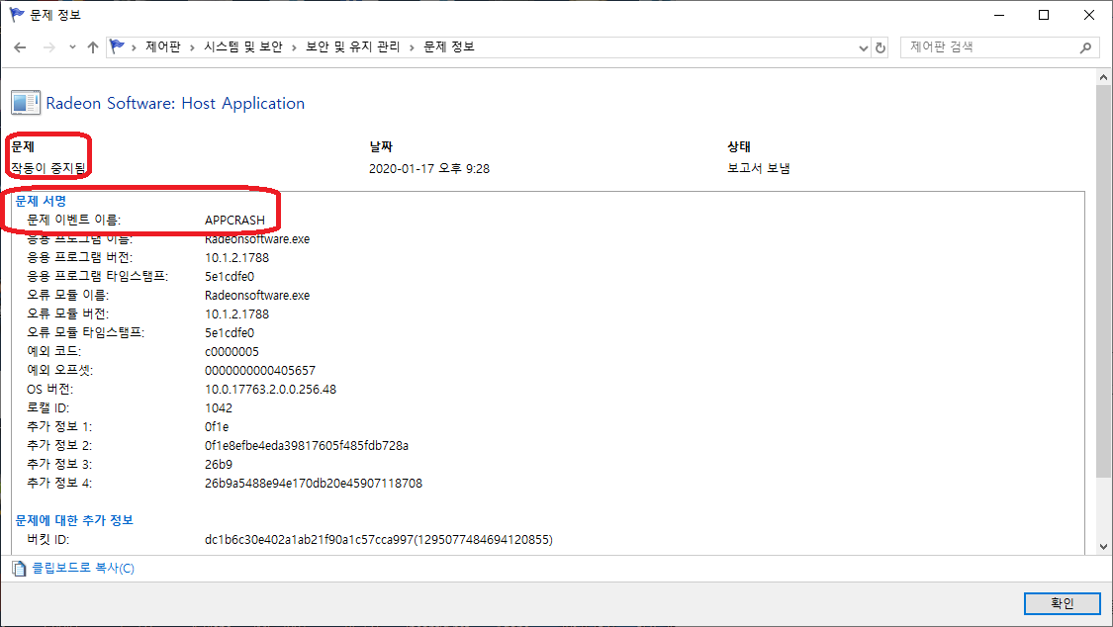Image resolution: width=1113 pixels, height=627 pixels.
Task: Go up one level with up arrow
Action: pos(93,47)
